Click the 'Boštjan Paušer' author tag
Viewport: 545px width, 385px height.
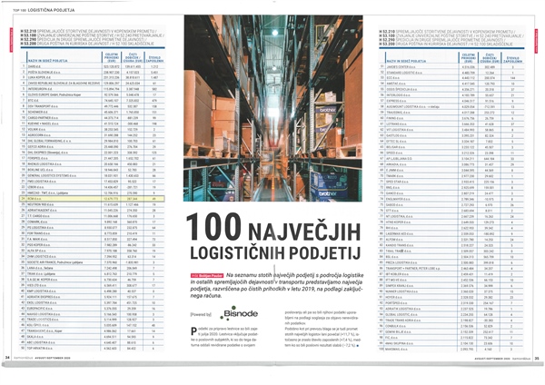click(x=207, y=275)
